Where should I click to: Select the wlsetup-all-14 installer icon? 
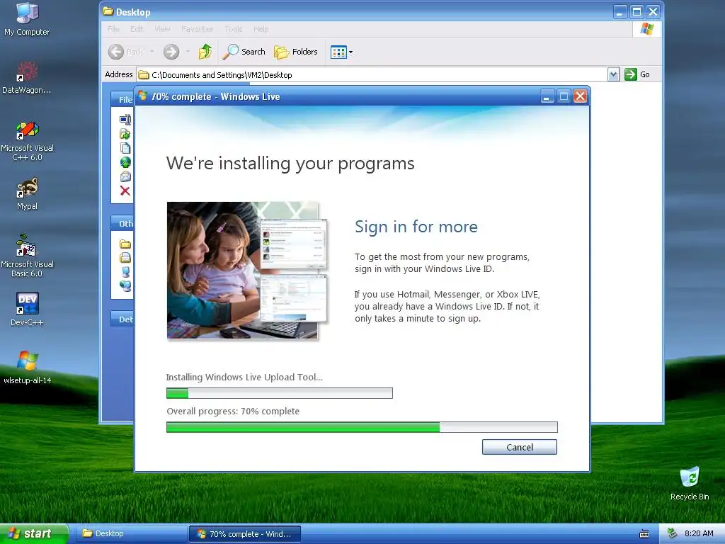pyautogui.click(x=28, y=368)
